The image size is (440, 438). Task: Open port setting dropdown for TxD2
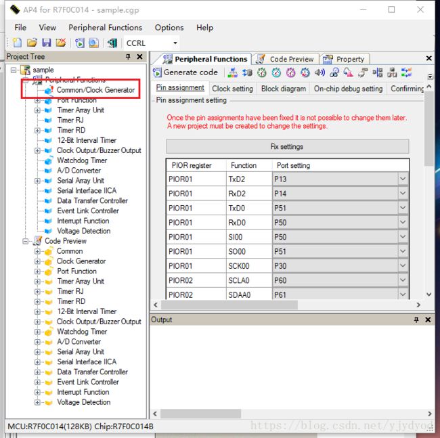click(403, 179)
